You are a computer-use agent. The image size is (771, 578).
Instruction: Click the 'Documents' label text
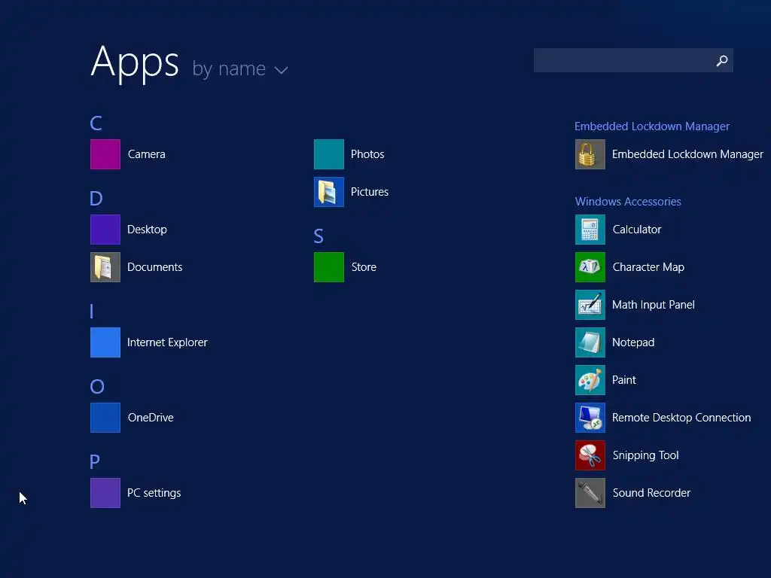[155, 267]
